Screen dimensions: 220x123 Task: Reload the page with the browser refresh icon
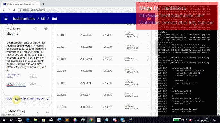14,10
